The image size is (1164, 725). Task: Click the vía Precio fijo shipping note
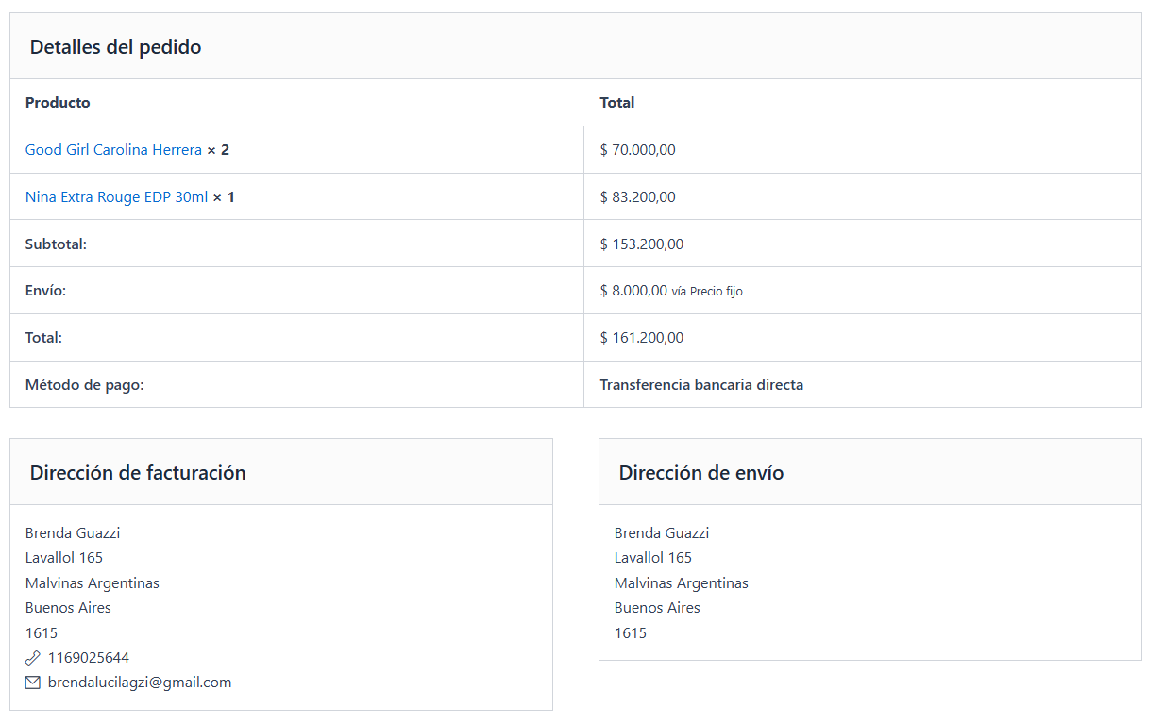pyautogui.click(x=707, y=292)
